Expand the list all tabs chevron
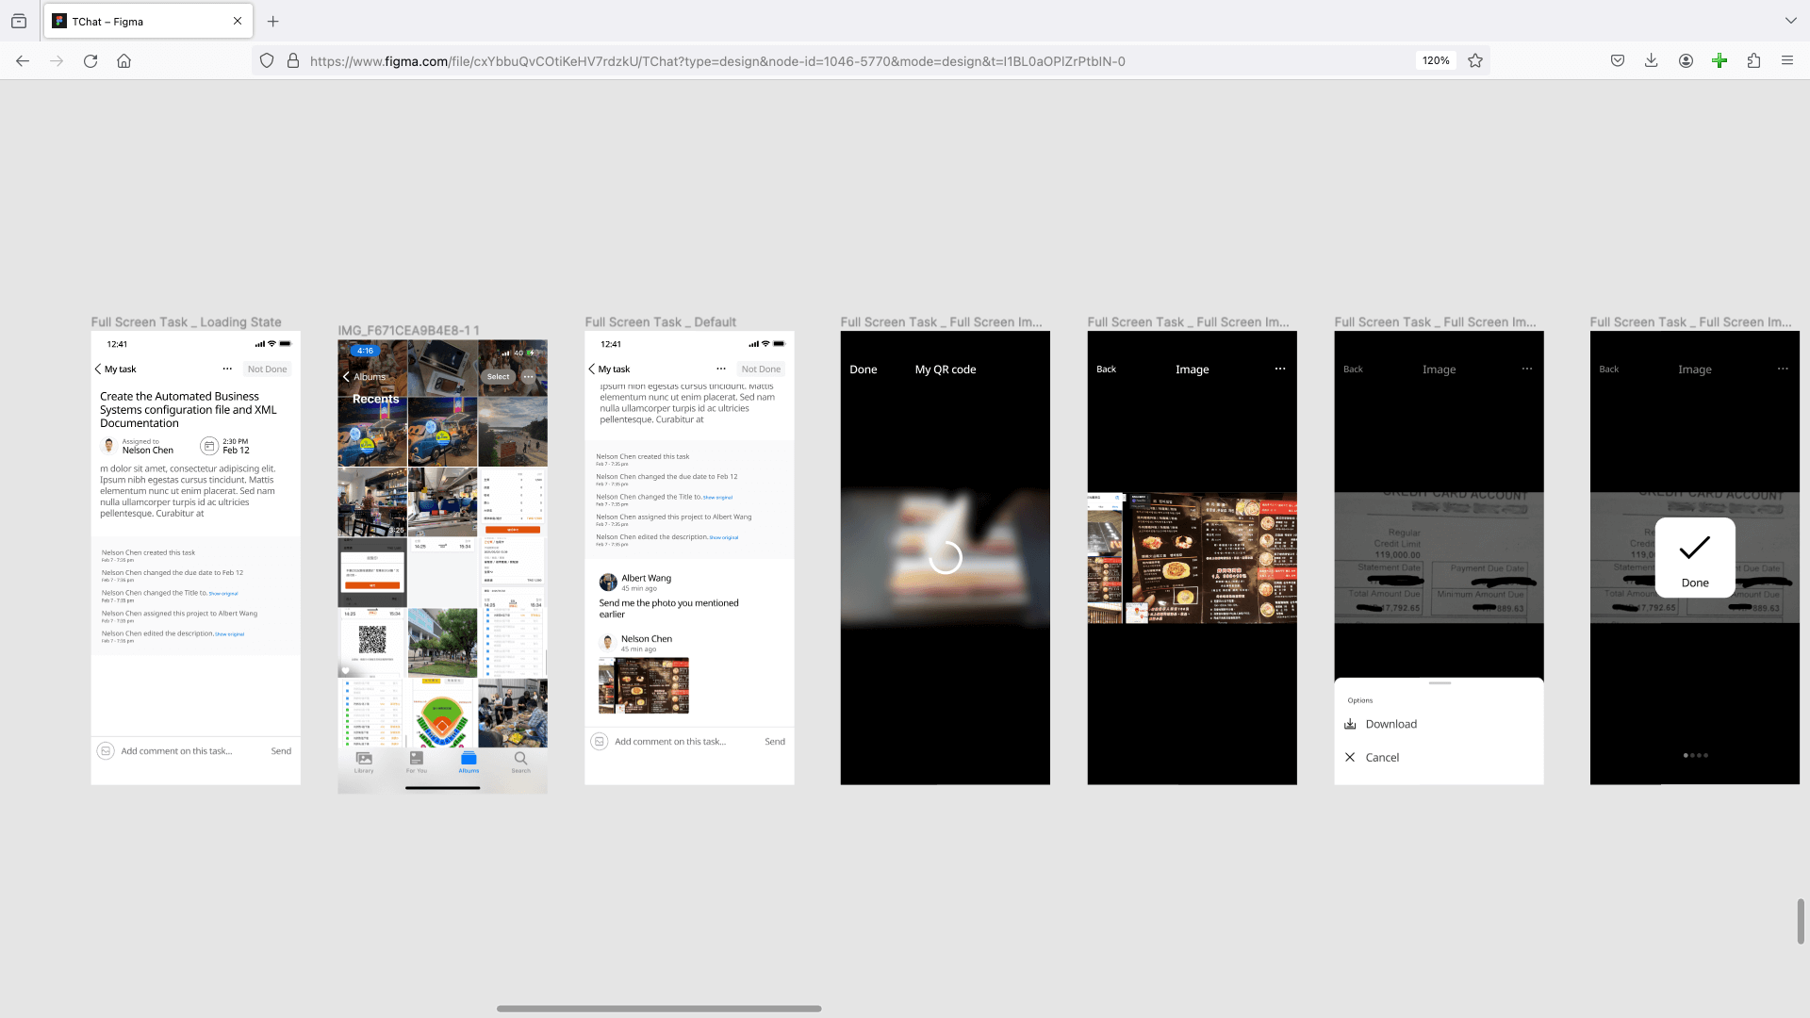The height and width of the screenshot is (1018, 1810). [1790, 21]
